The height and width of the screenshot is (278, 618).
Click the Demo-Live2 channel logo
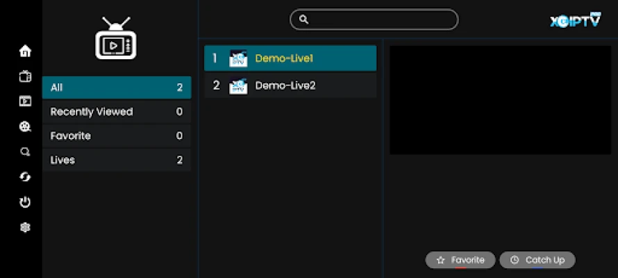238,85
